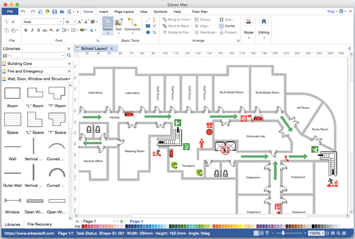Screen dimensions: 355x239
Task: Toggle Bold text formatting
Action: tap(26, 31)
